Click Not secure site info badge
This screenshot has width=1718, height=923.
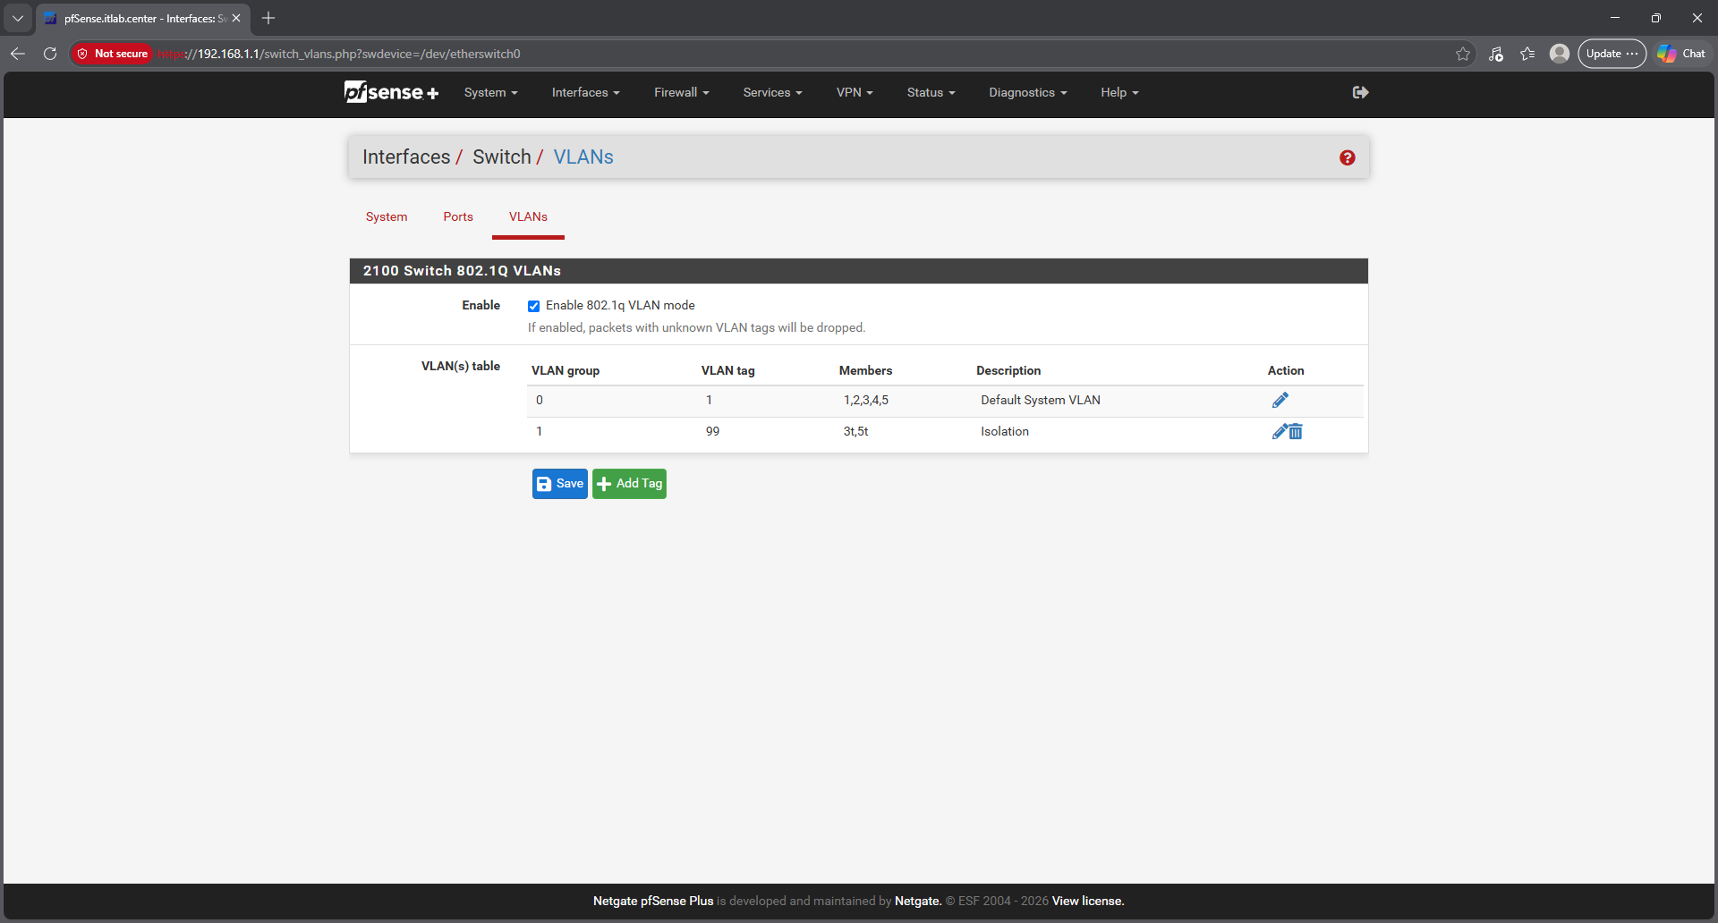click(x=113, y=54)
